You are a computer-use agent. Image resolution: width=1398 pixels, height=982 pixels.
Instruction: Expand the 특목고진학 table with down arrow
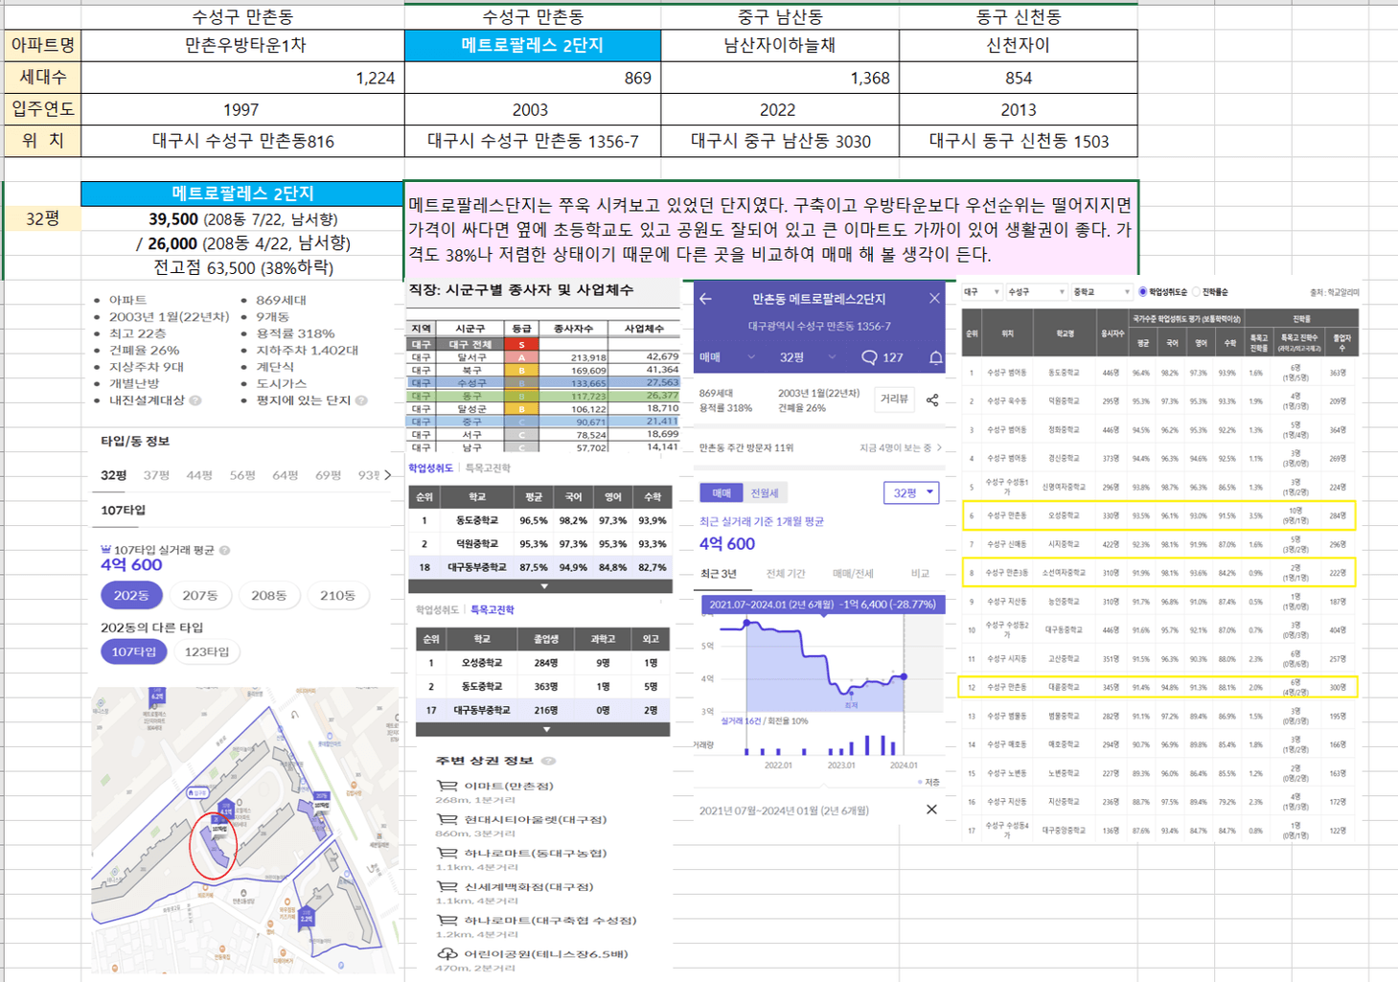(546, 729)
